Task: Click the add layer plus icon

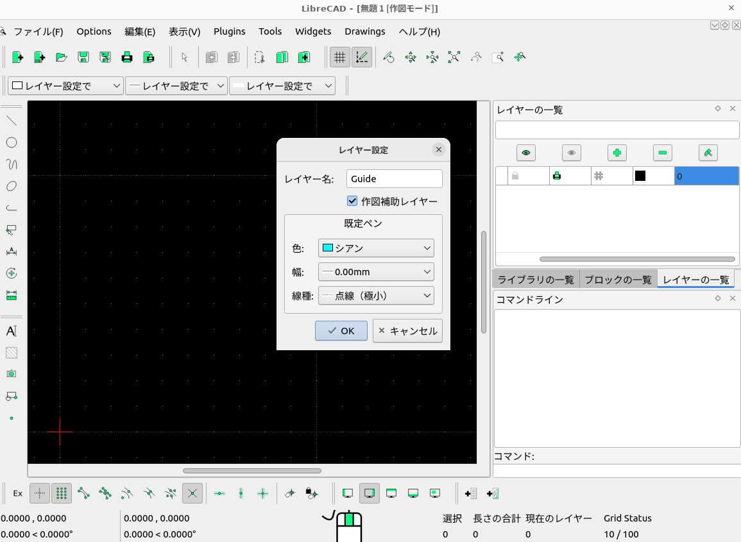Action: pyautogui.click(x=617, y=153)
